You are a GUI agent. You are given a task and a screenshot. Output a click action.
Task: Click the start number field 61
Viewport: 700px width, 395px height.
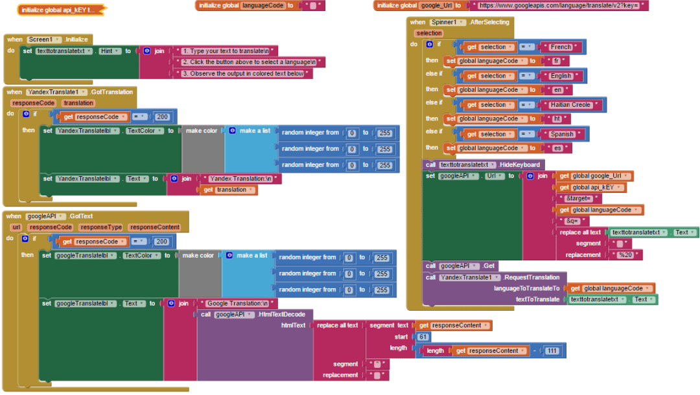[x=423, y=337]
